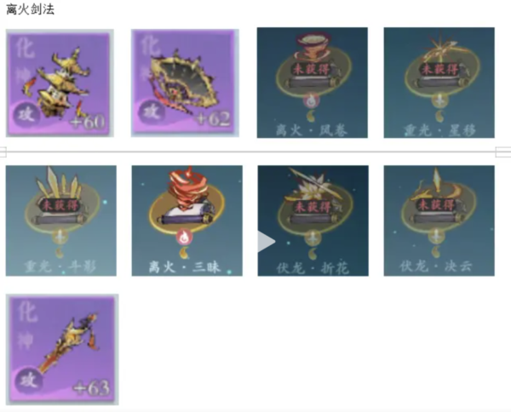Select the +62 purple fan weapon card
This screenshot has width=511, height=412.
(185, 83)
